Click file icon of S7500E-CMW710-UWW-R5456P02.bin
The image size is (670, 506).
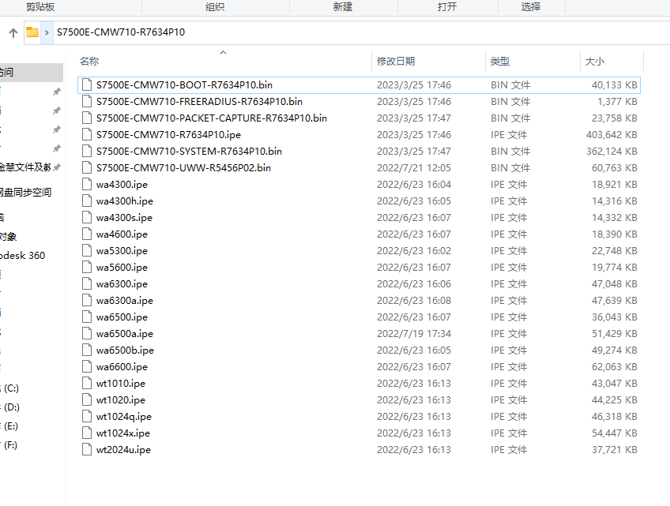[x=87, y=168]
